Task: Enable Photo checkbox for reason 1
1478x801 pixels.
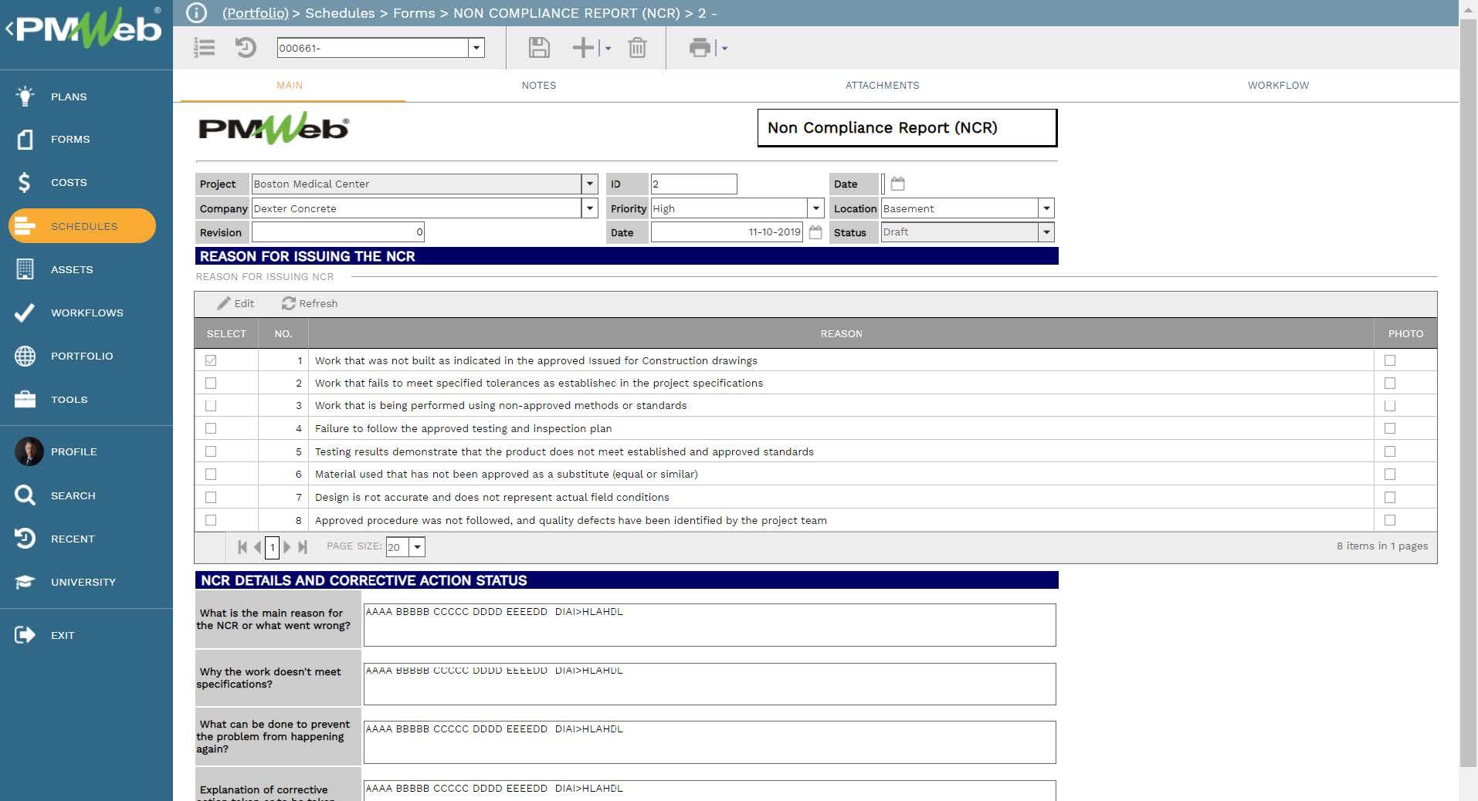Action: (x=1390, y=360)
